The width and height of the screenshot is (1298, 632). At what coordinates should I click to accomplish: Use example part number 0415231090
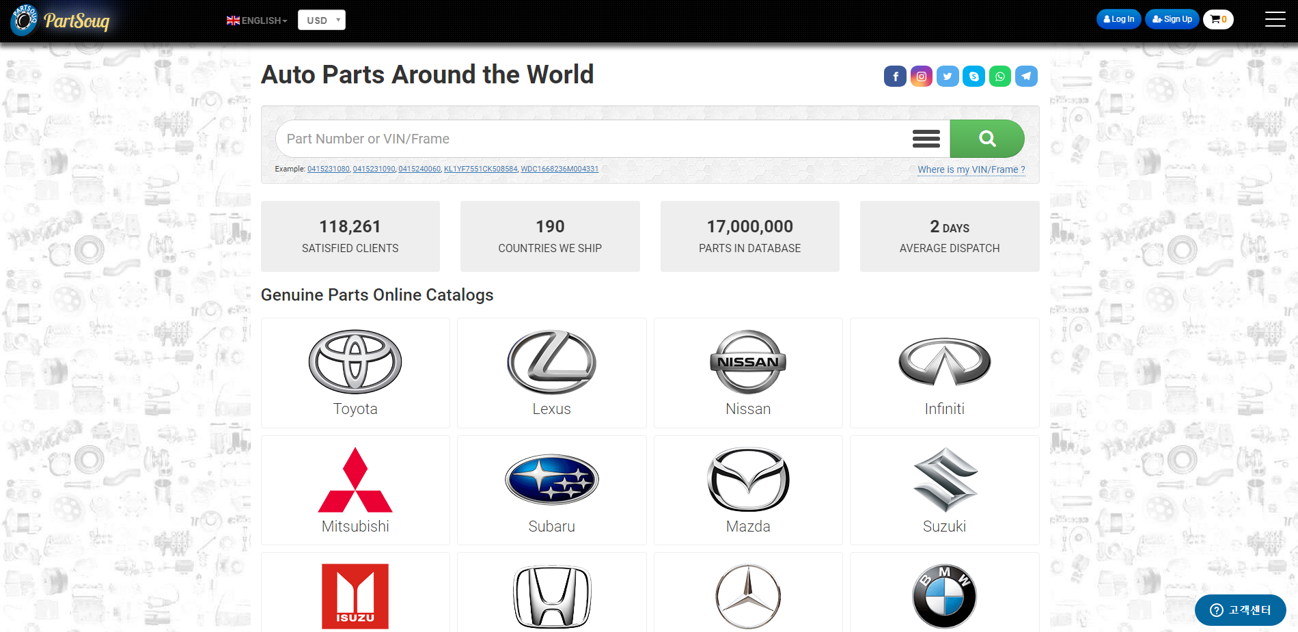(374, 169)
